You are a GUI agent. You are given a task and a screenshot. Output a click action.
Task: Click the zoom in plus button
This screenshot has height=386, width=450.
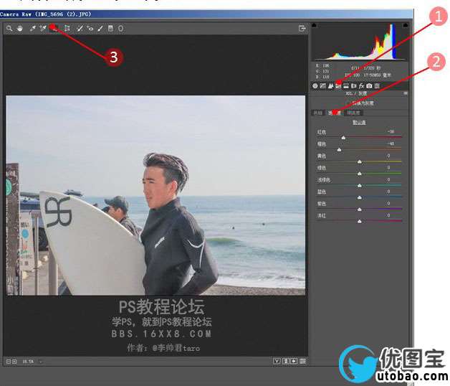pyautogui.click(x=14, y=362)
